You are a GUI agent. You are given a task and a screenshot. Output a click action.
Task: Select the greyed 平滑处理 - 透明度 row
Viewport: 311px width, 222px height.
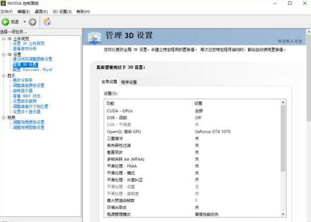coord(192,193)
